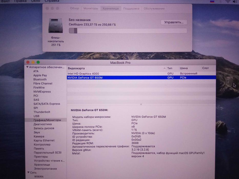Screen dimensions: 239x179
Task: Switch to the Обзор tab
Action: (x=75, y=8)
